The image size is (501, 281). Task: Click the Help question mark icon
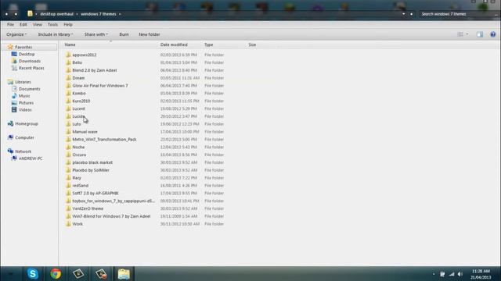coord(492,34)
